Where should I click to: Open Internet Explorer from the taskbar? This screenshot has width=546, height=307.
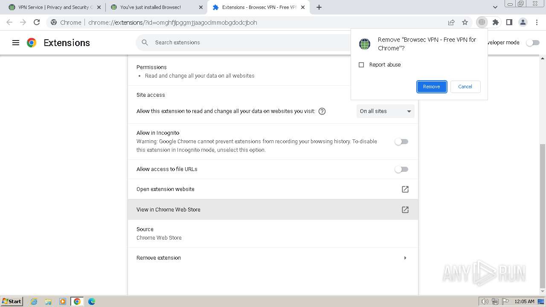(34, 301)
